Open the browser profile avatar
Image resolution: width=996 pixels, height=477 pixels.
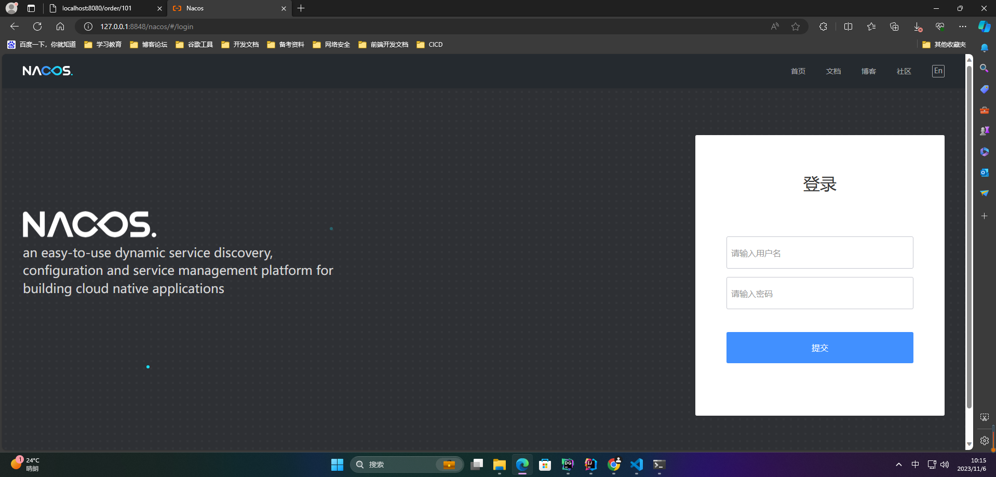coord(11,8)
